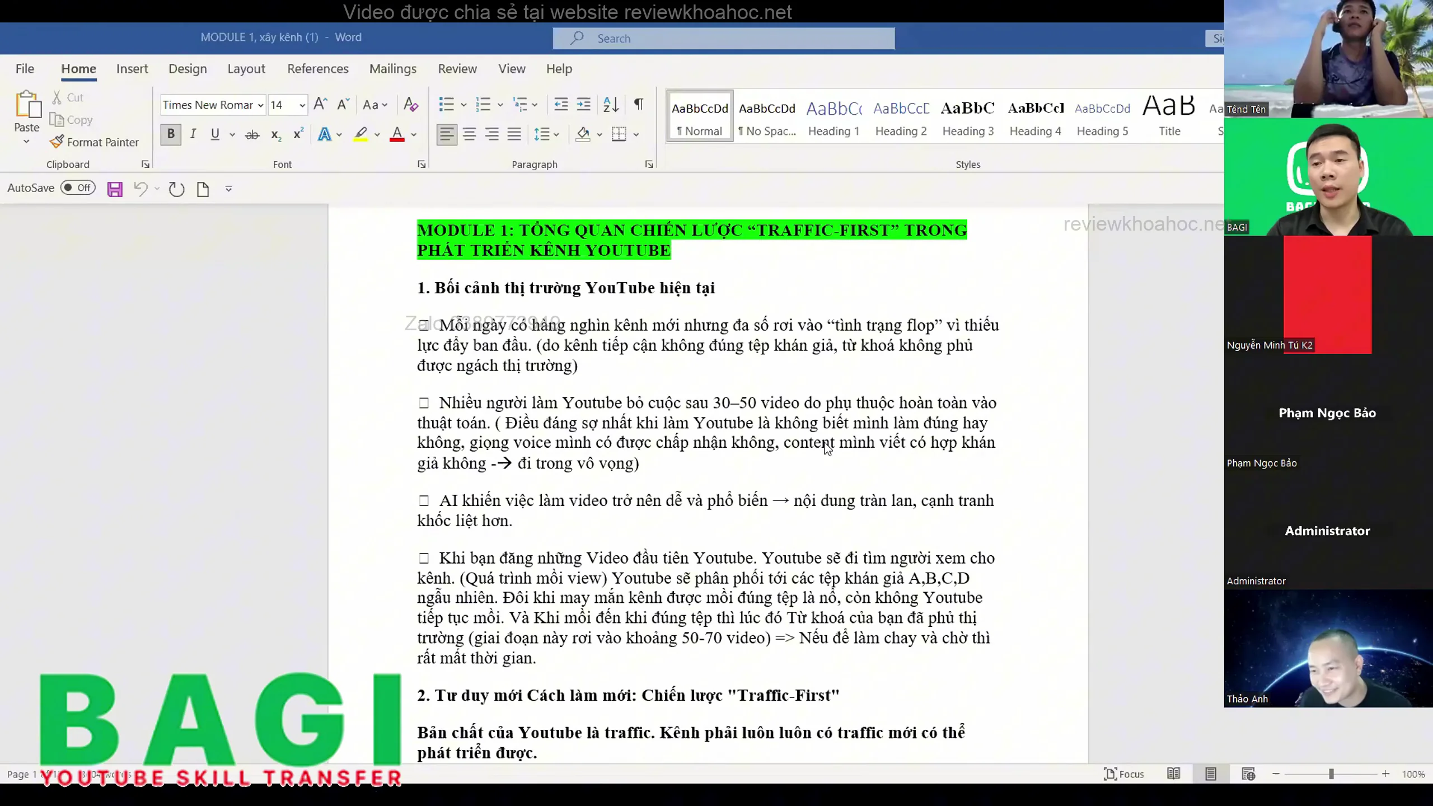The width and height of the screenshot is (1433, 806).
Task: Switch to the Mailings tab
Action: click(393, 69)
